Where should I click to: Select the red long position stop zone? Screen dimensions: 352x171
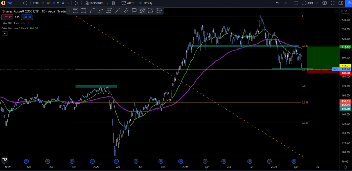click(x=323, y=71)
